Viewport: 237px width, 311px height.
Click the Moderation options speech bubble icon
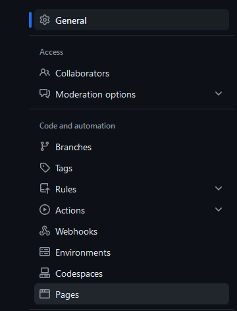pyautogui.click(x=45, y=94)
